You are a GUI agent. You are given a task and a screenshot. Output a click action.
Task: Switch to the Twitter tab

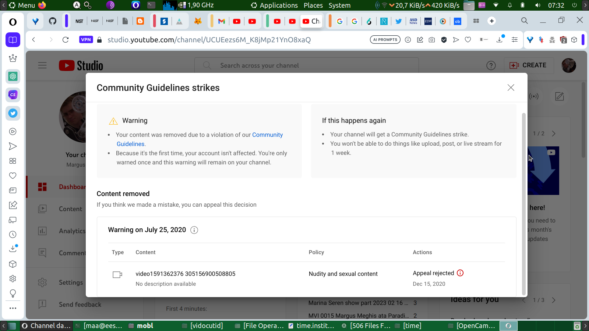click(398, 21)
